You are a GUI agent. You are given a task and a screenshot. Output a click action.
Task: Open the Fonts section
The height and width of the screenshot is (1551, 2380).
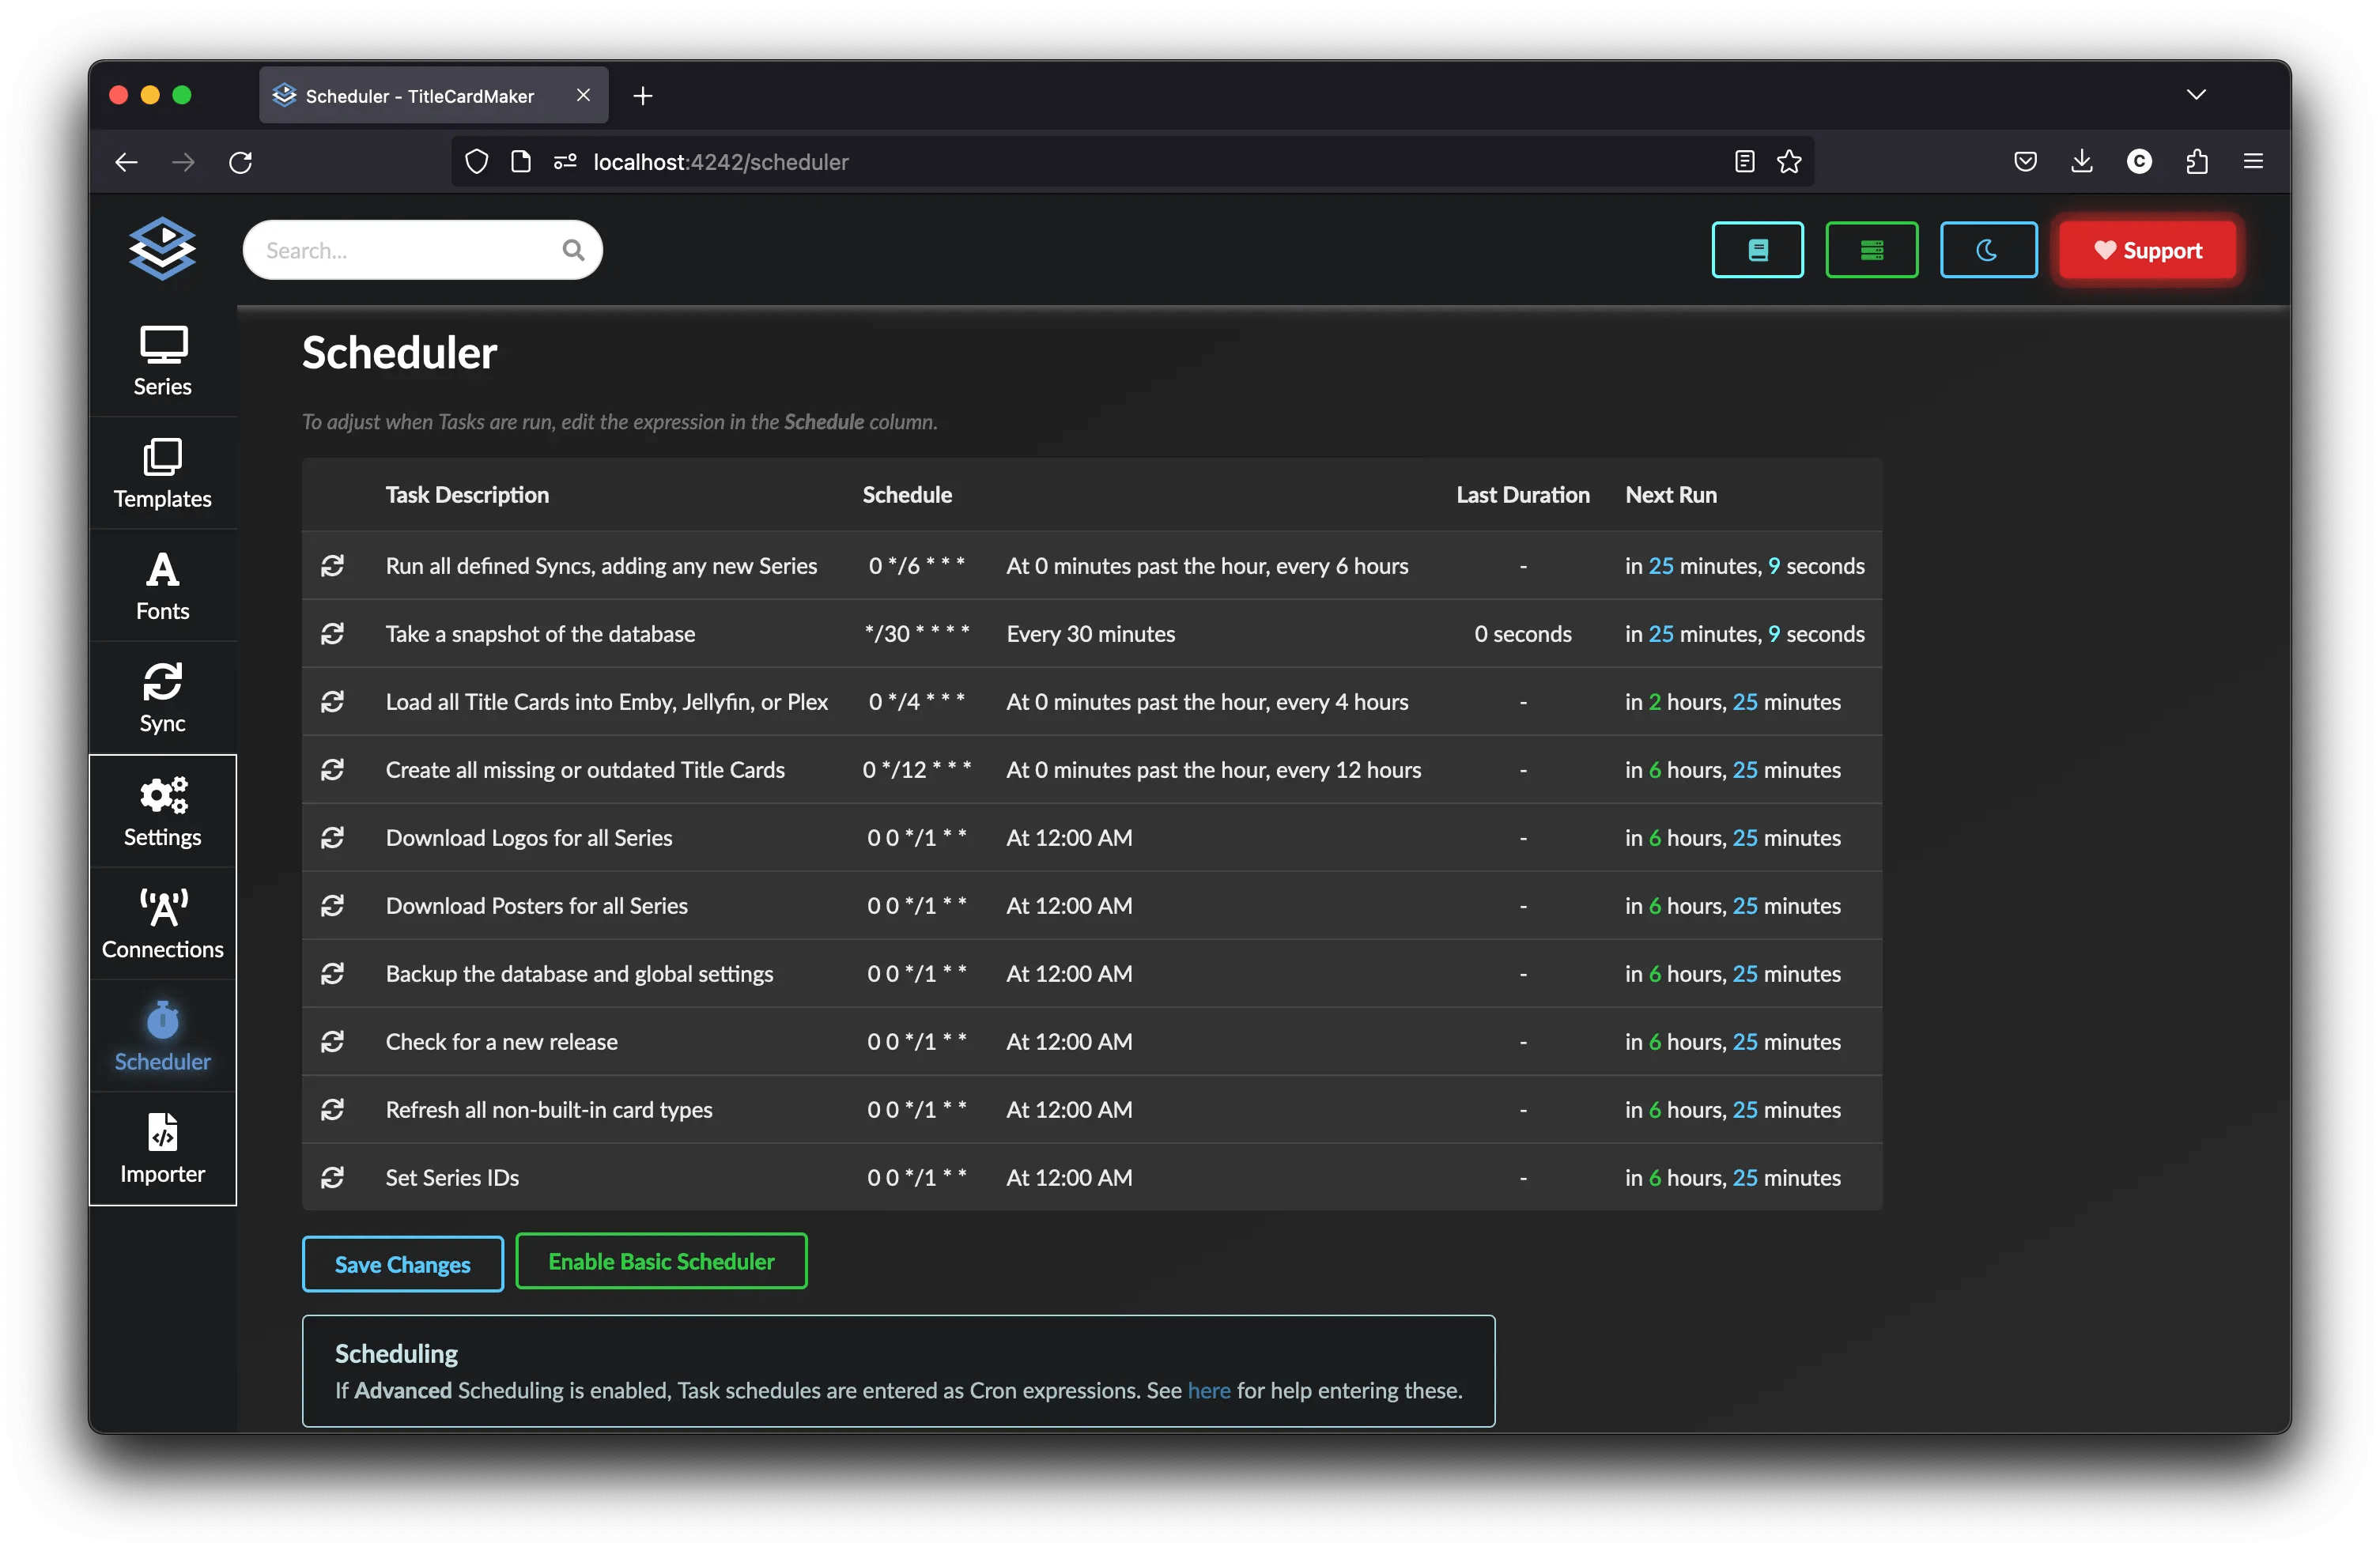coord(162,586)
